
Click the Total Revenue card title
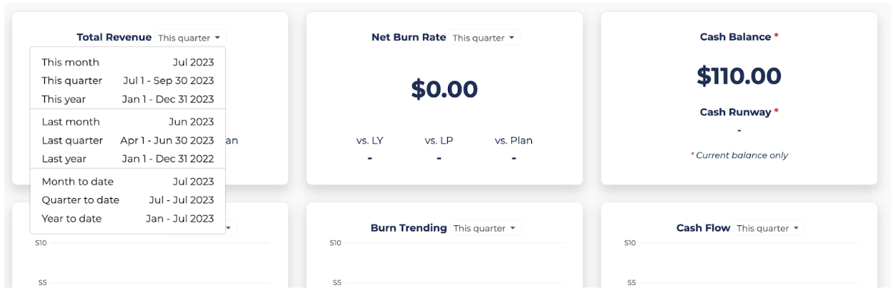coord(114,38)
